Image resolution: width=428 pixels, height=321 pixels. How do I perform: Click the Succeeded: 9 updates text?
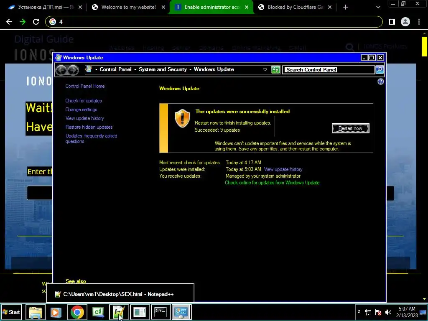(217, 130)
